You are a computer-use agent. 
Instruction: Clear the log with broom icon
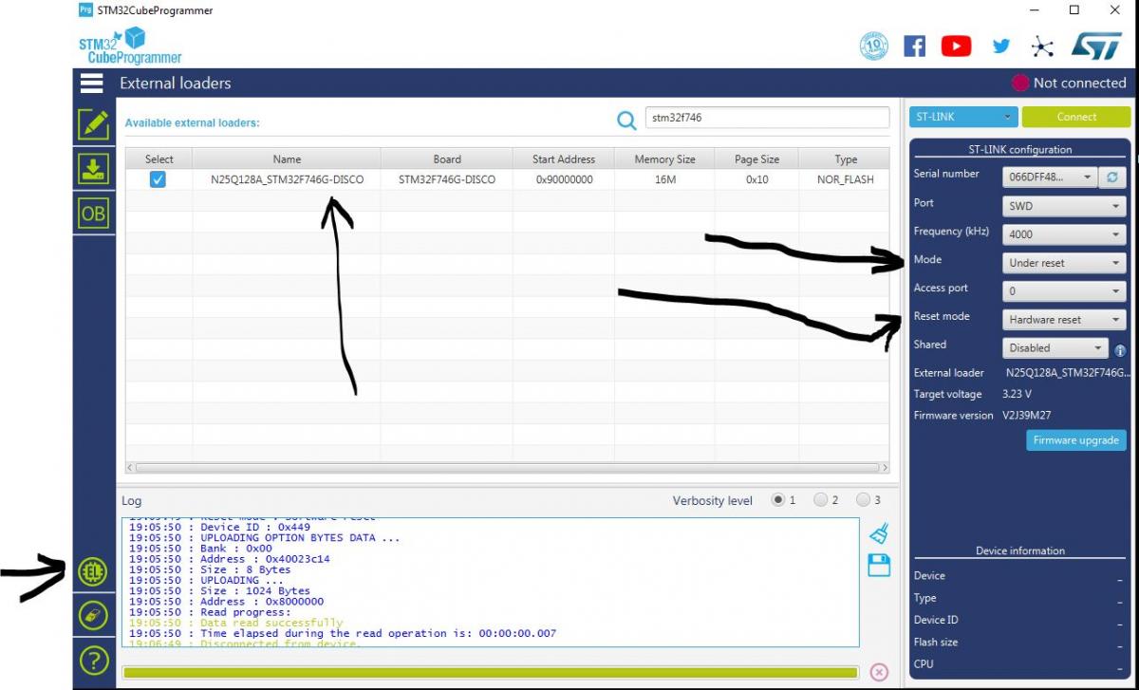(x=879, y=533)
